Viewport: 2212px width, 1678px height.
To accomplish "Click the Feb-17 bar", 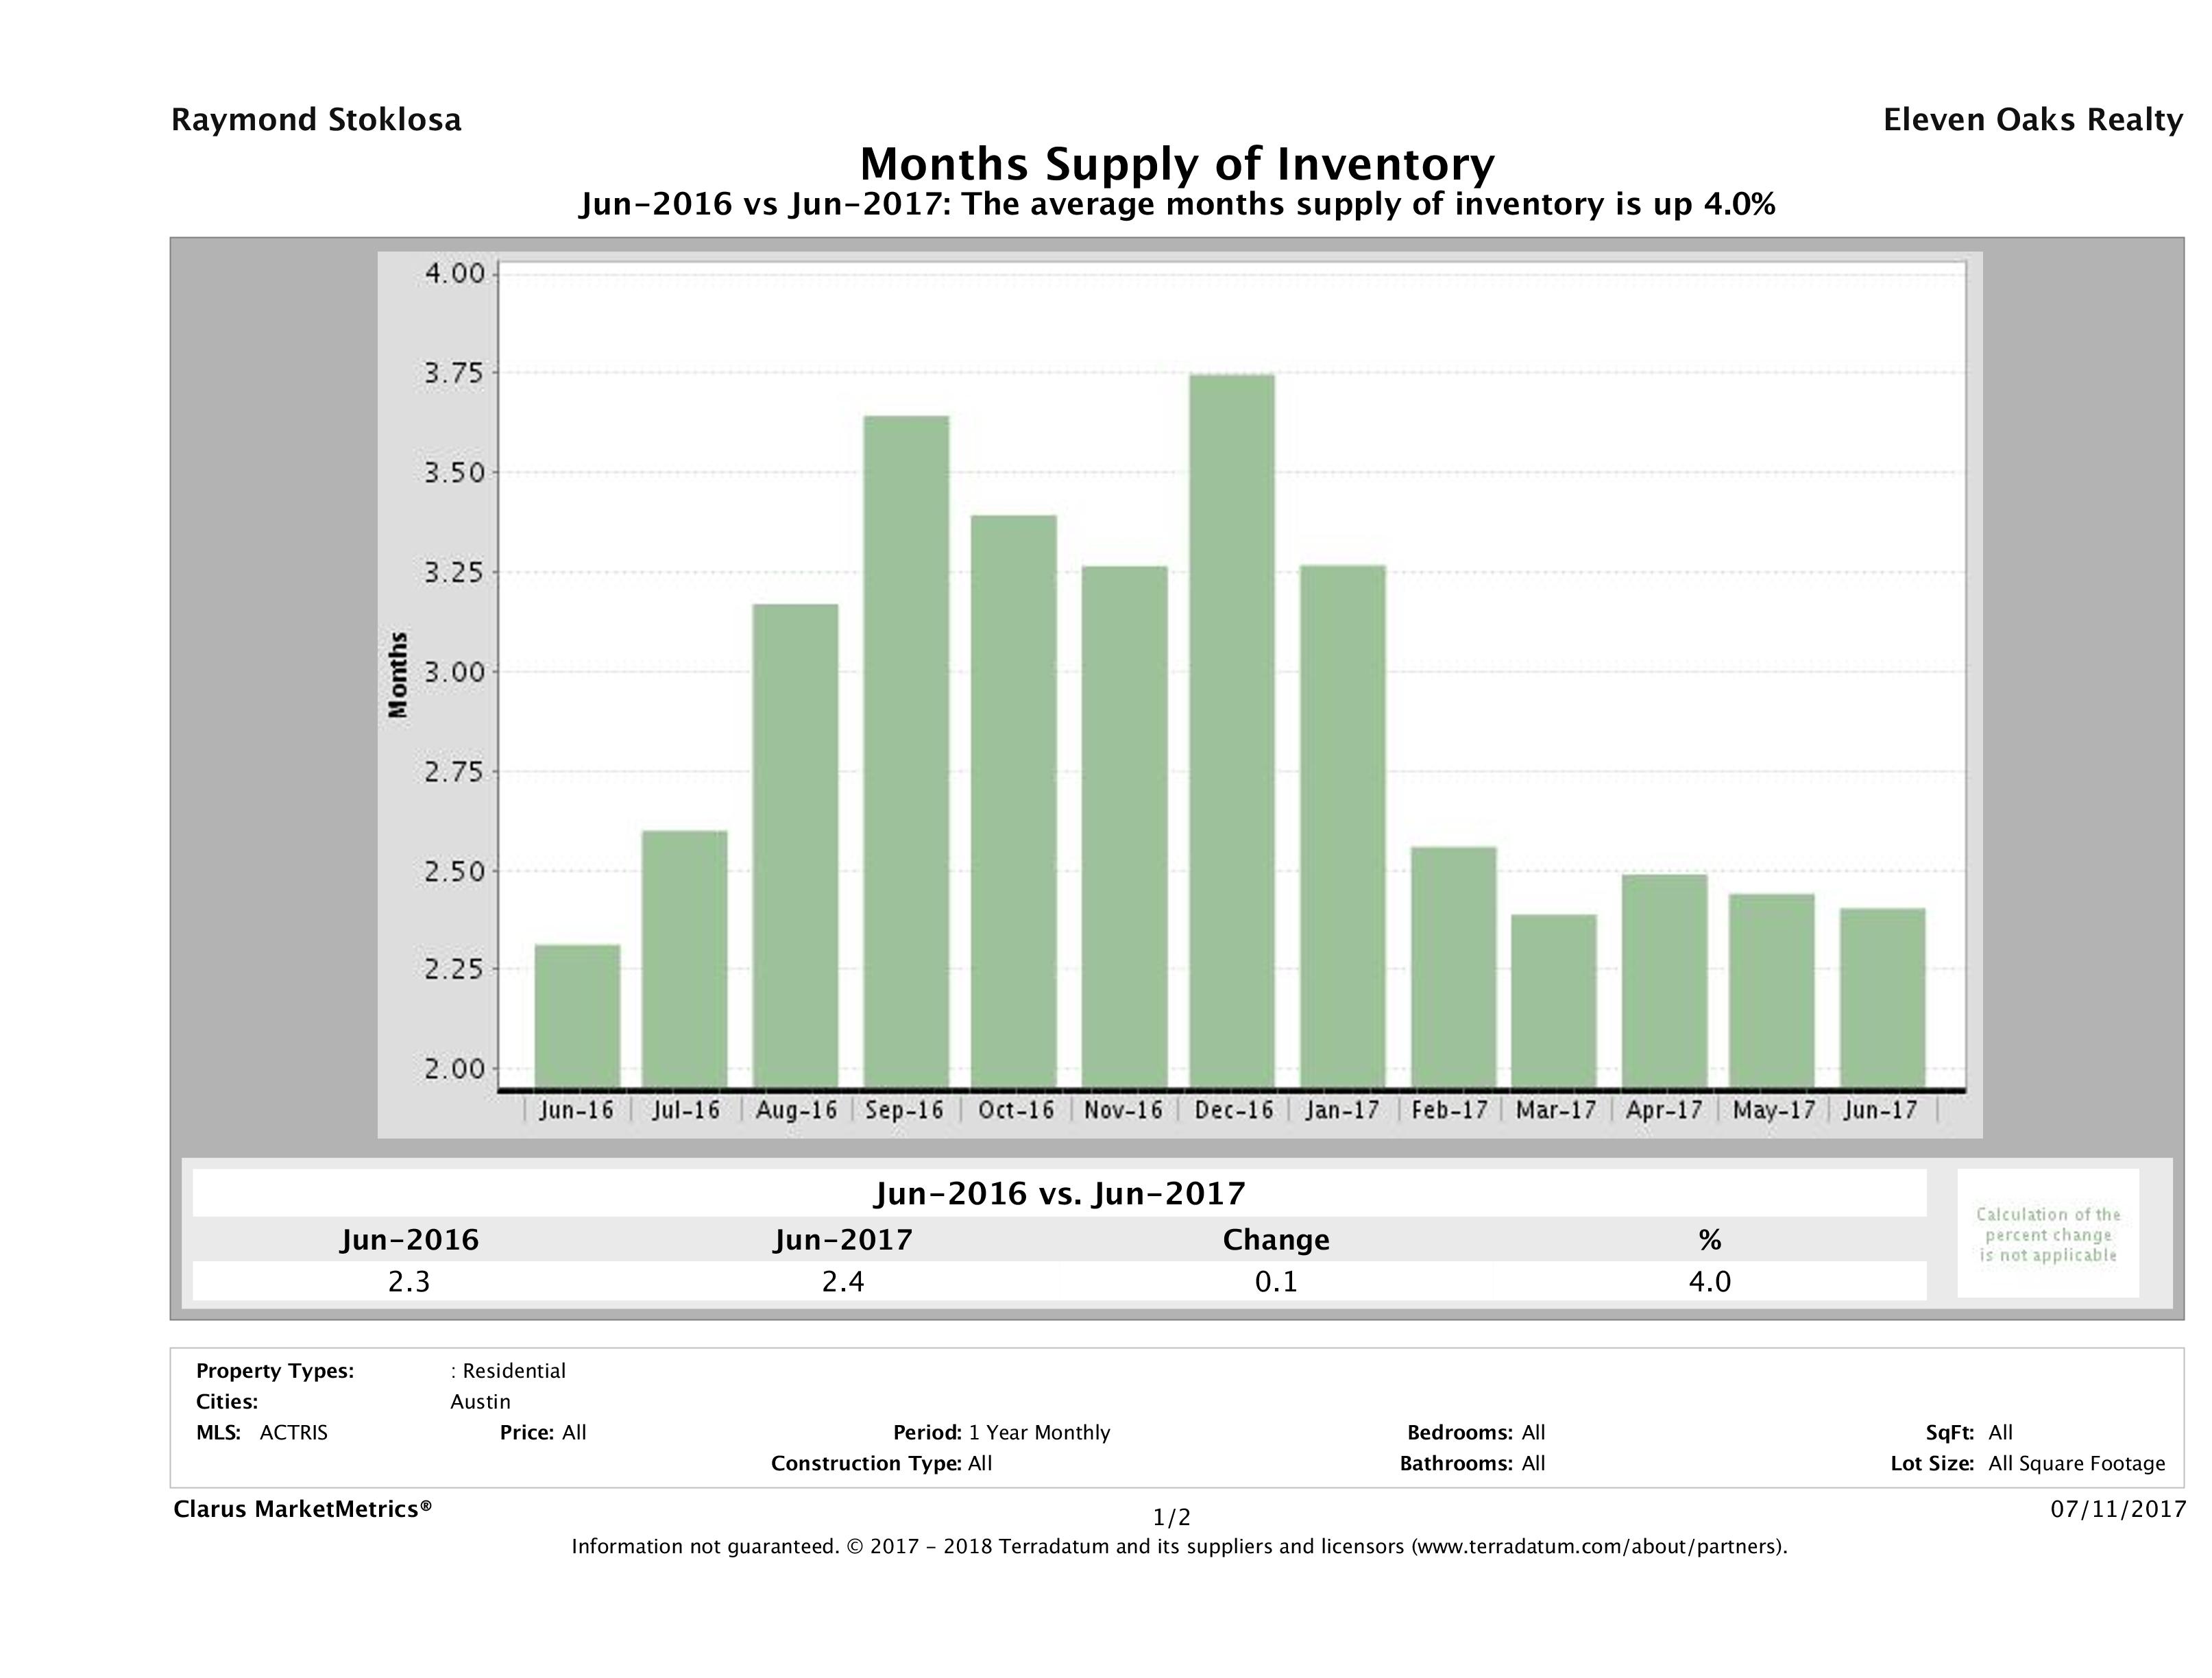I will [x=1453, y=967].
